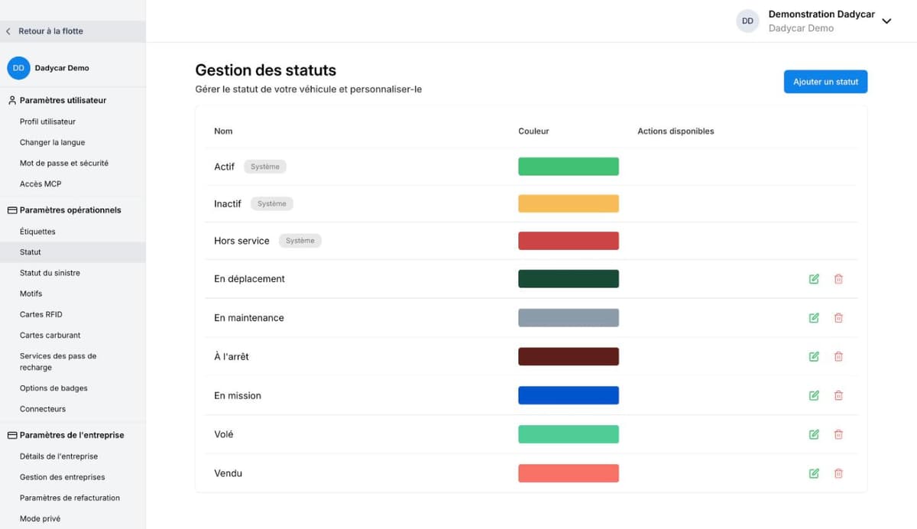The image size is (917, 529).
Task: Click the blue En mission color swatch
Action: (x=569, y=395)
